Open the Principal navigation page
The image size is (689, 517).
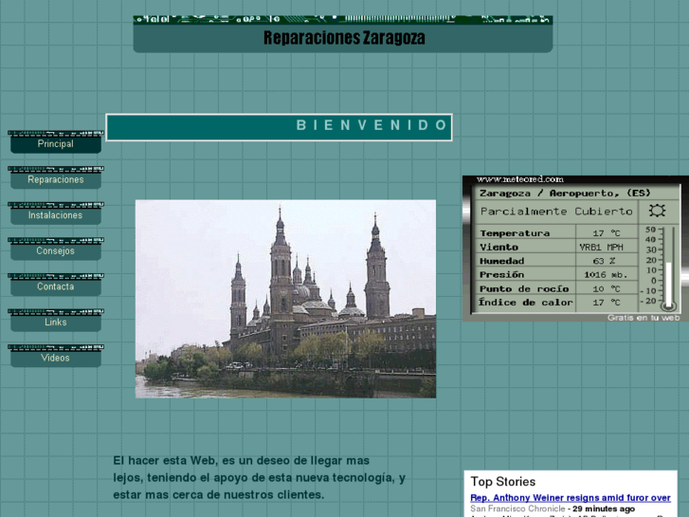pyautogui.click(x=55, y=144)
